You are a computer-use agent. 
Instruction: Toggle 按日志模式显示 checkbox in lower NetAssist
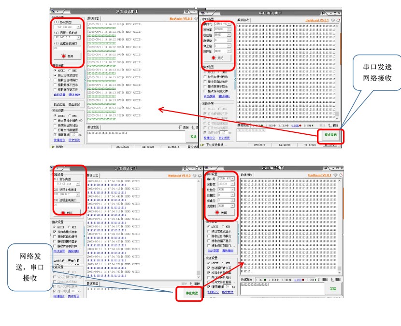tap(55, 232)
